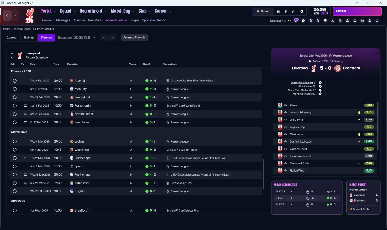Go to previous season with left chevron
387x230 pixels.
(104, 38)
